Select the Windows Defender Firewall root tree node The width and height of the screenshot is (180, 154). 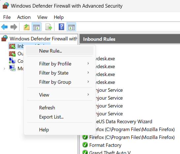(x=44, y=38)
